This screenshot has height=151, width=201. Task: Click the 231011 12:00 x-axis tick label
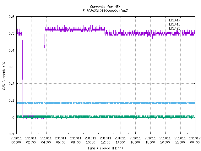coord(106,140)
